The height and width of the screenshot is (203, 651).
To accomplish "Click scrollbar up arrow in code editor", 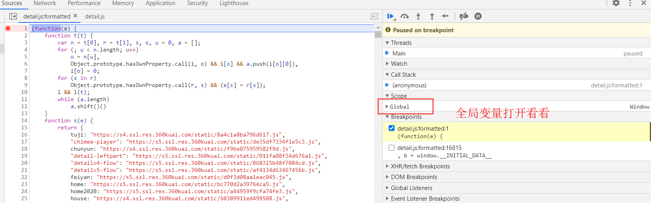I will tap(378, 28).
